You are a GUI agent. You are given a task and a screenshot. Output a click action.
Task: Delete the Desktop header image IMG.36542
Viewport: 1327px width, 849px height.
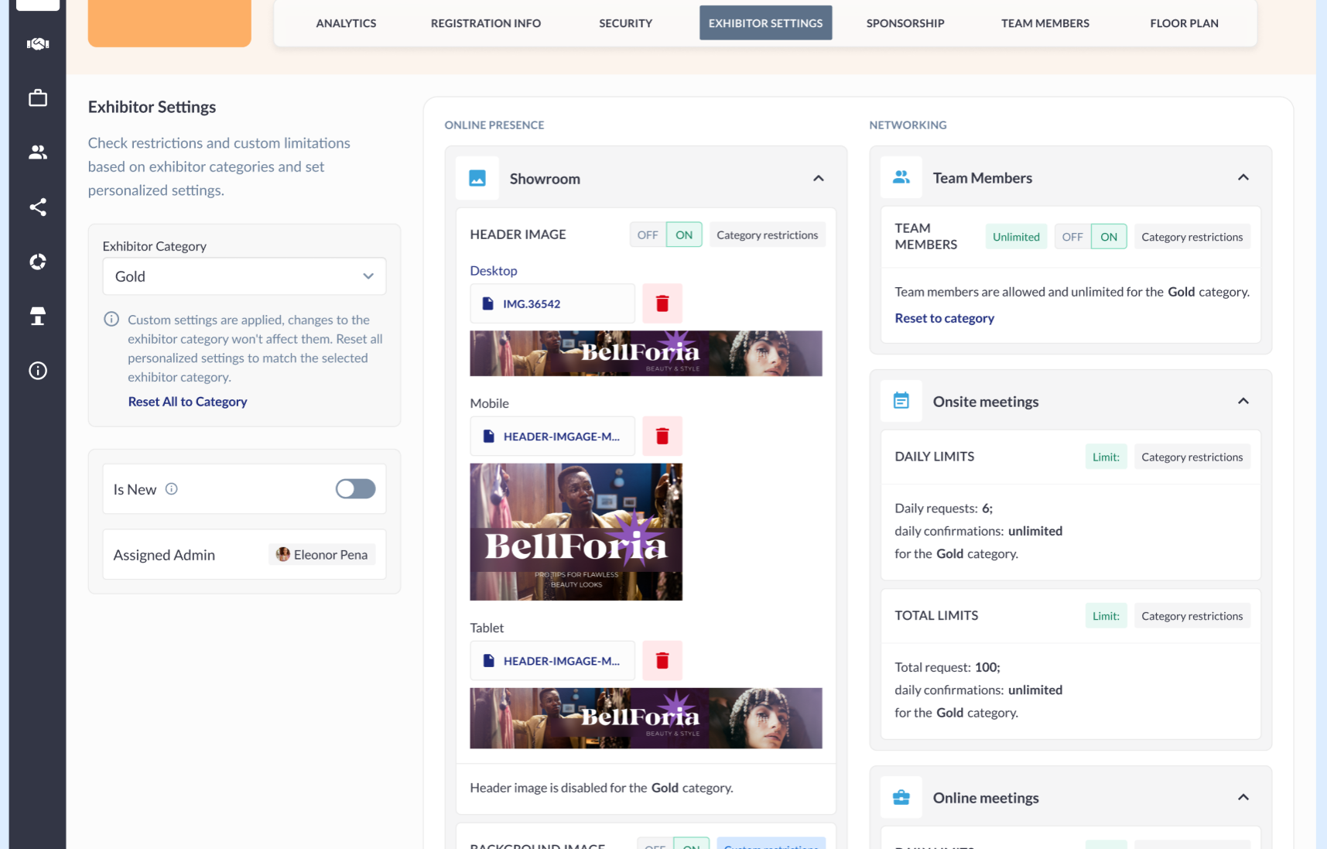[662, 303]
